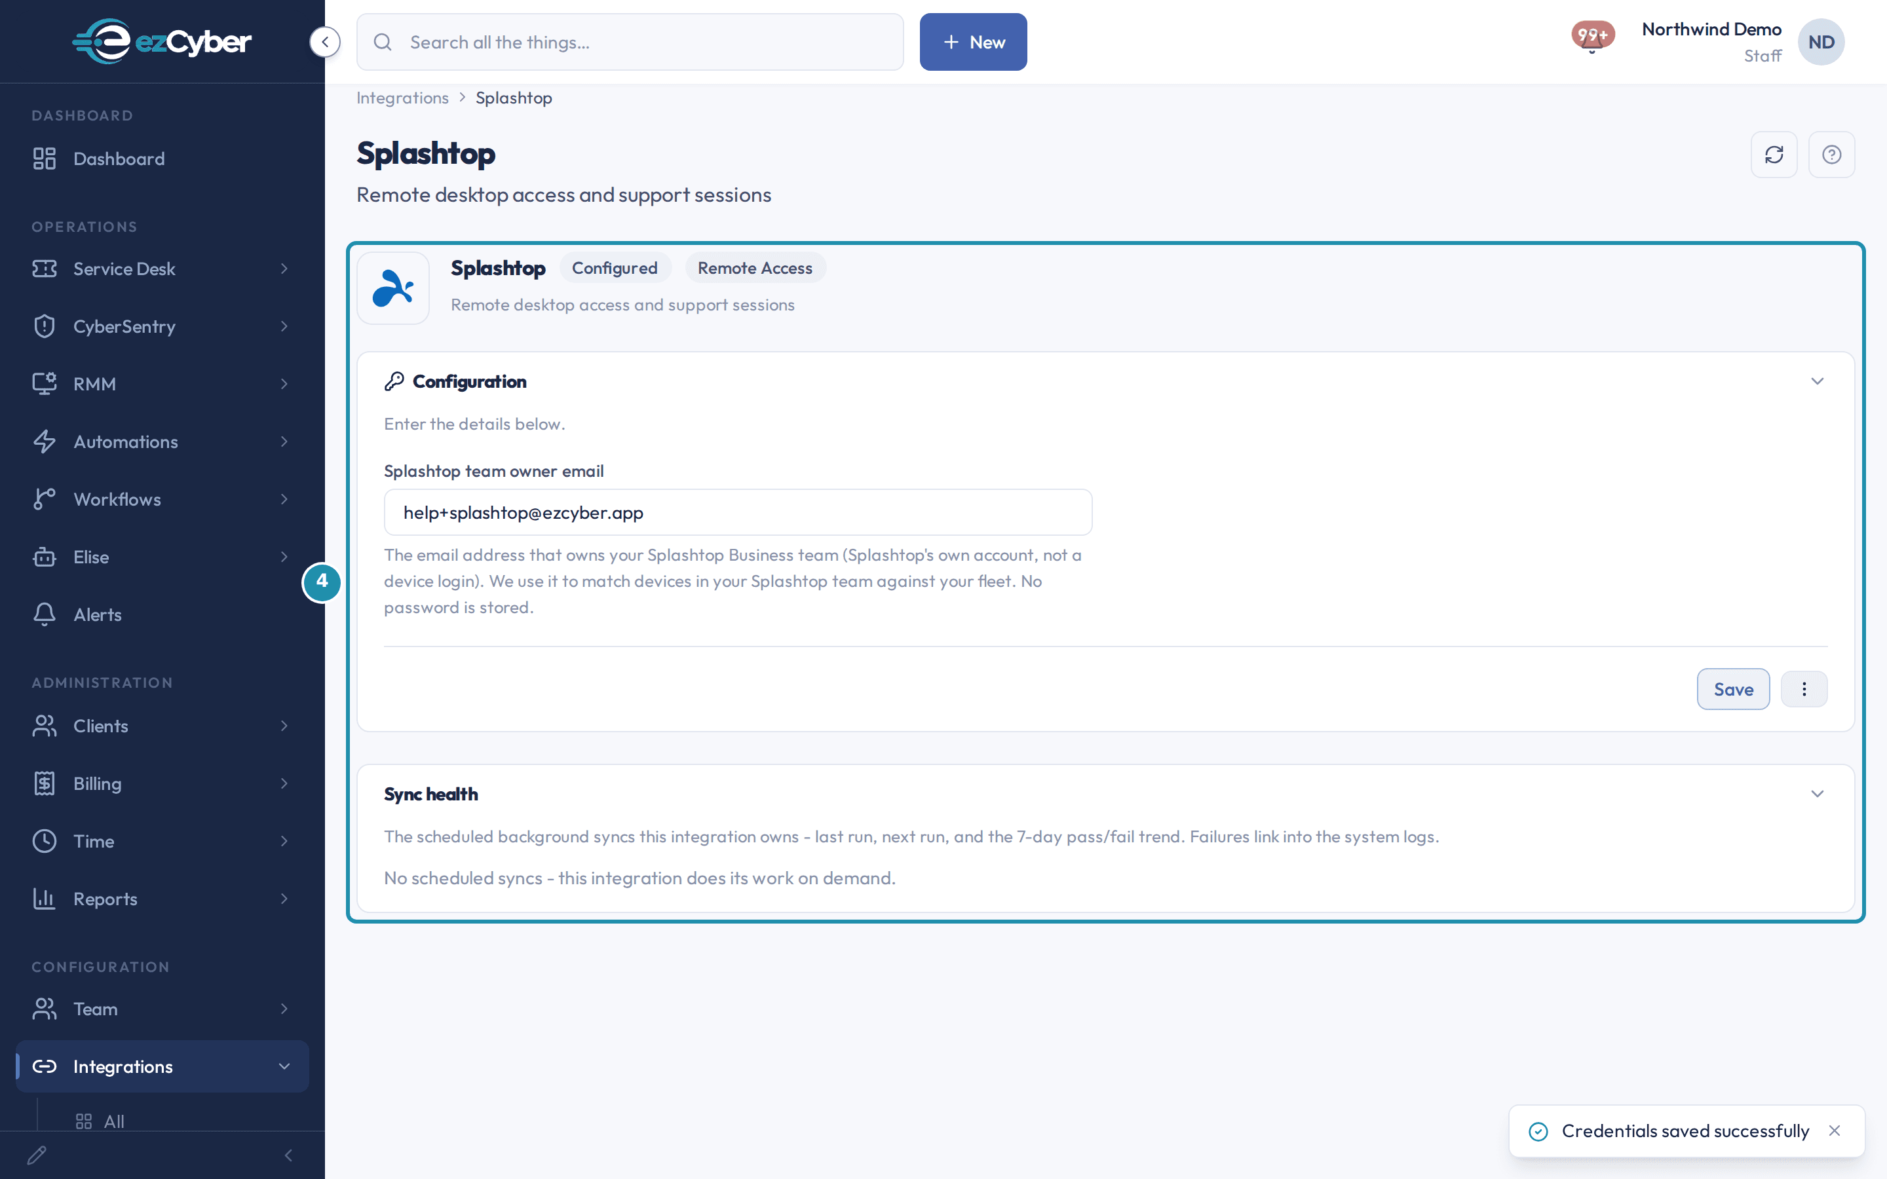Click the Integrations link icon

click(45, 1066)
